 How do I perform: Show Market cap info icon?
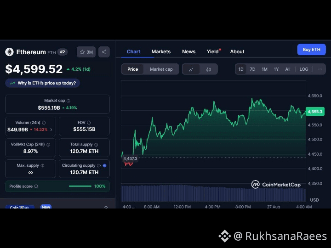coord(68,101)
